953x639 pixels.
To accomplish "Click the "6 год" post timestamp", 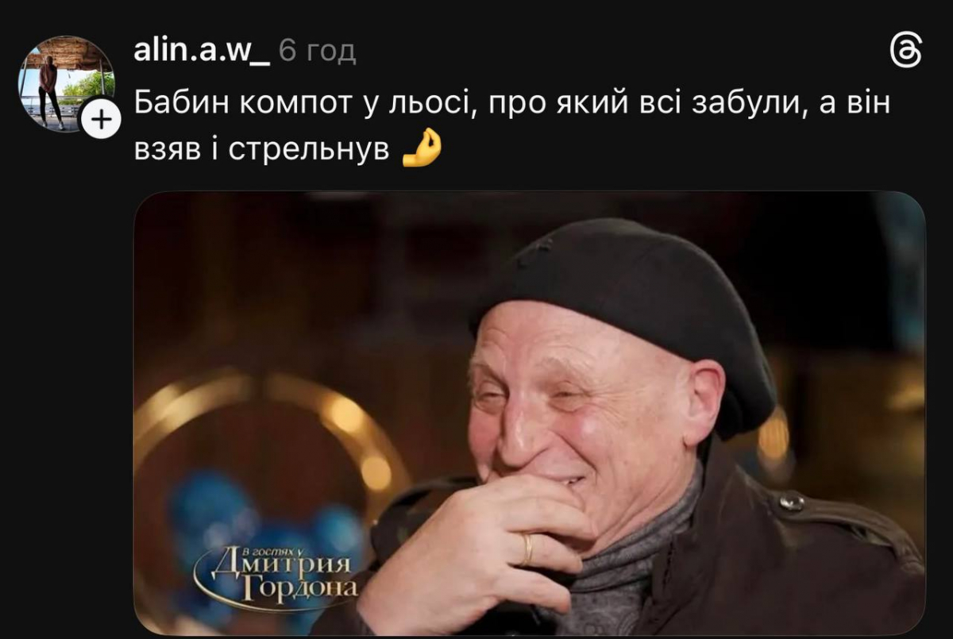I will [x=318, y=52].
